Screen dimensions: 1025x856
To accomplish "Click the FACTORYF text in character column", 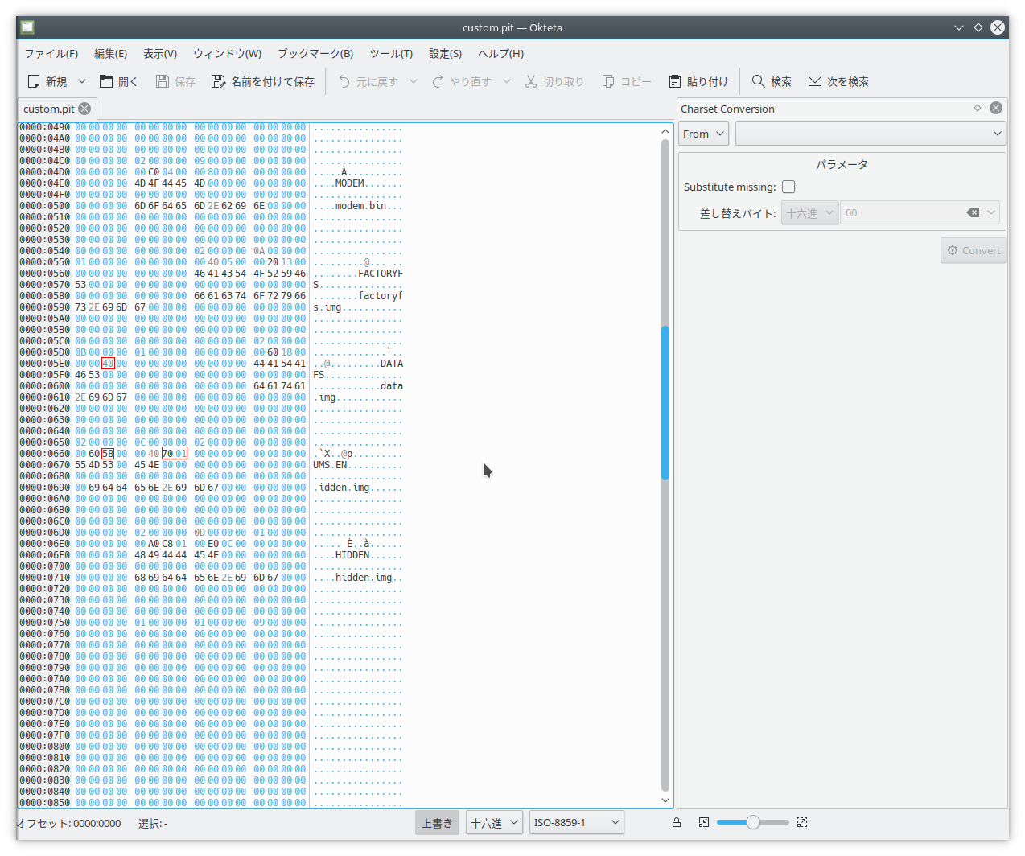I will 381,274.
